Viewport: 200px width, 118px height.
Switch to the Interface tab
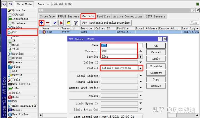click(x=47, y=16)
